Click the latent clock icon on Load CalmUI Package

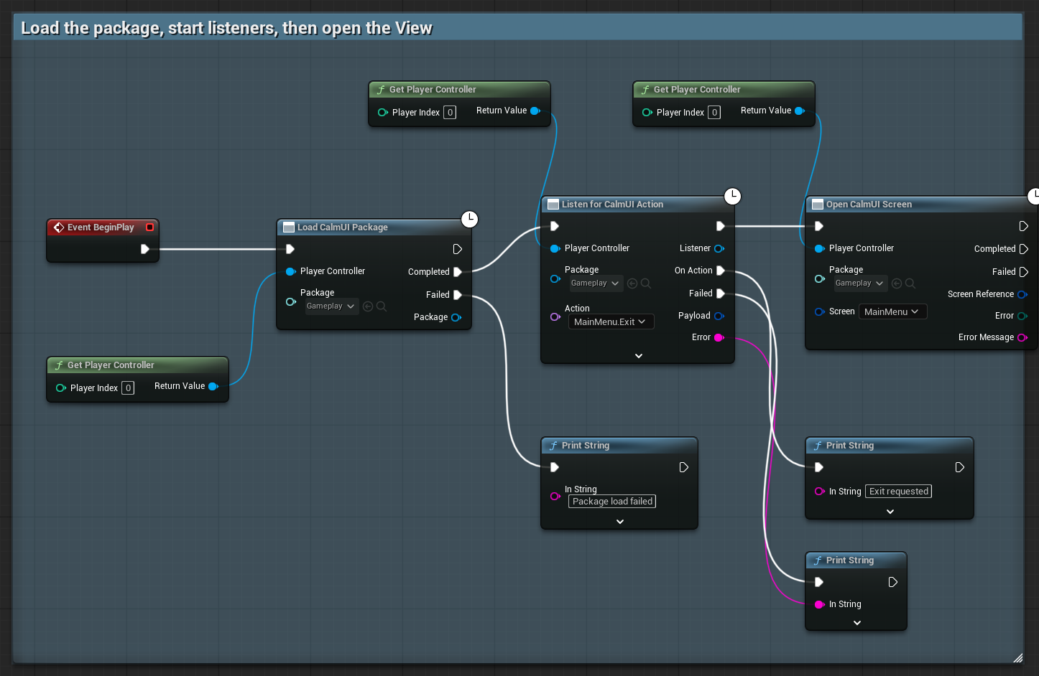point(469,219)
